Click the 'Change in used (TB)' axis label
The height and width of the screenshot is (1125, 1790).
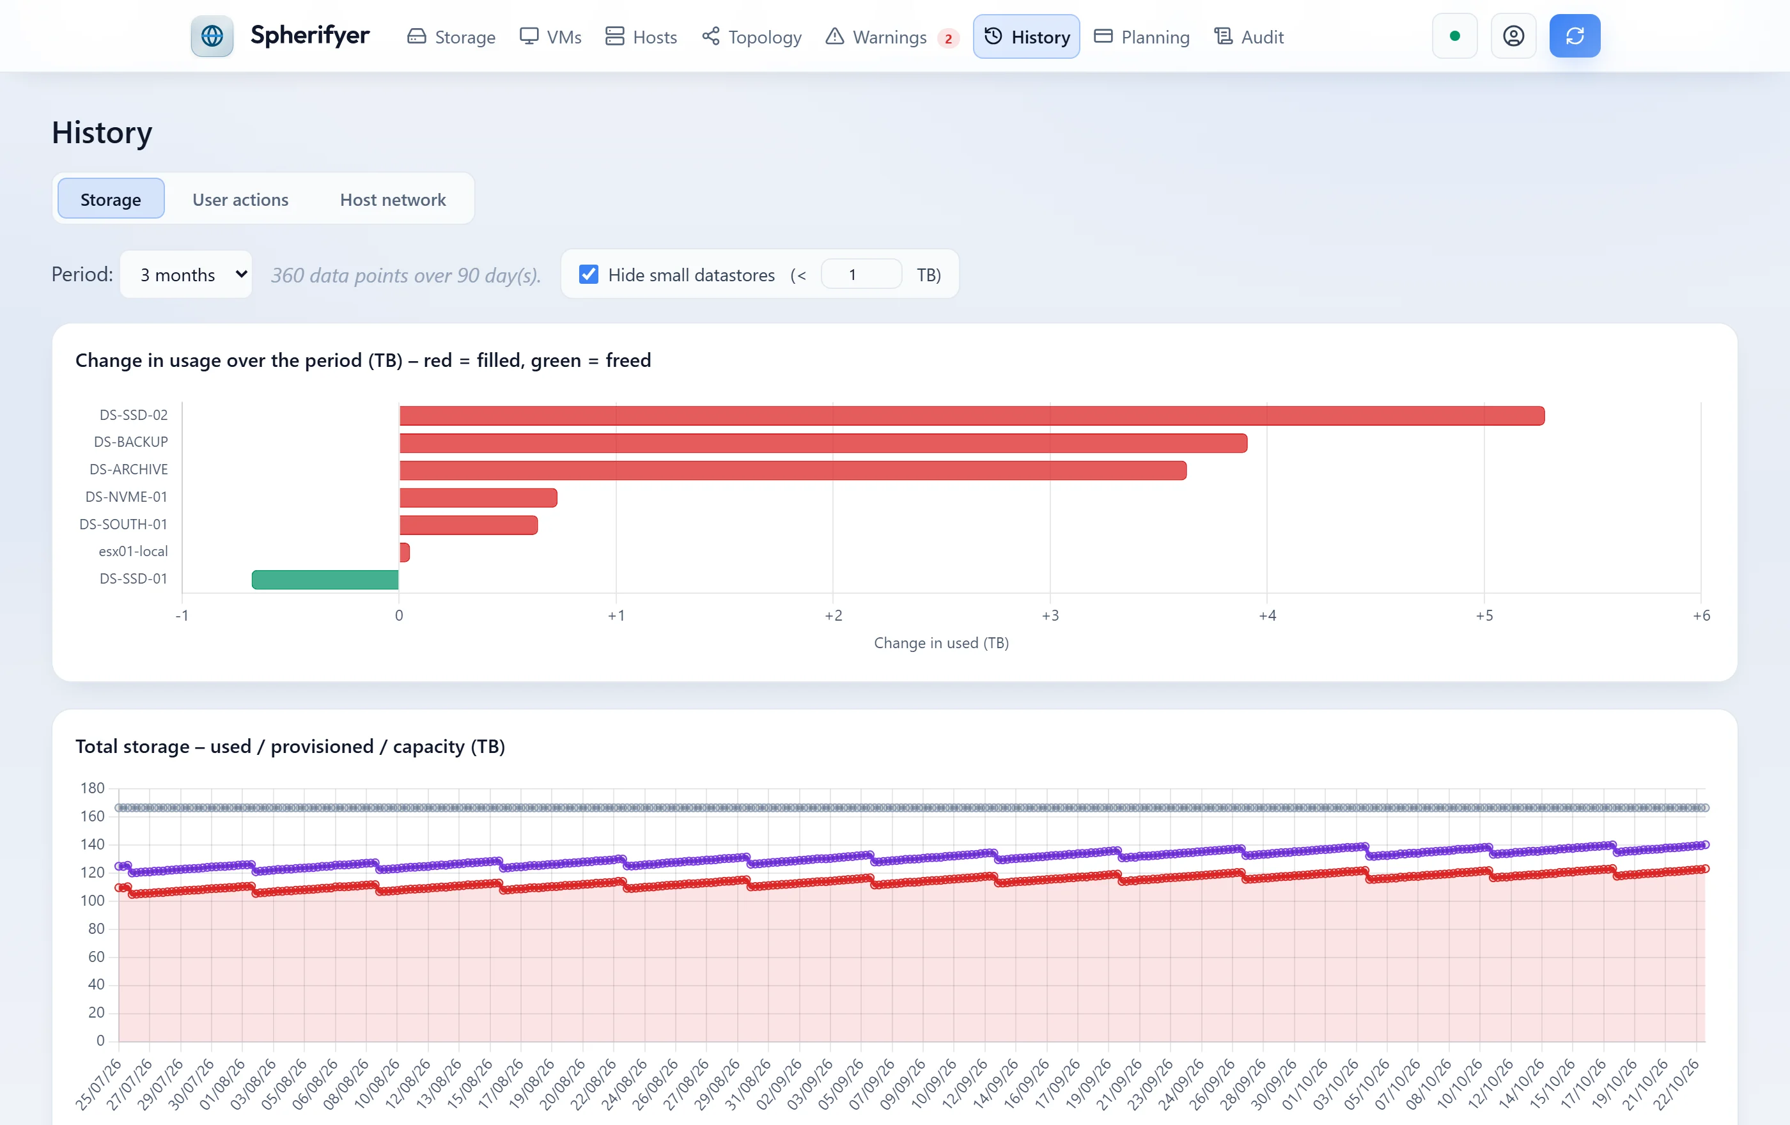coord(941,643)
